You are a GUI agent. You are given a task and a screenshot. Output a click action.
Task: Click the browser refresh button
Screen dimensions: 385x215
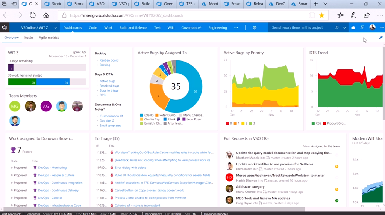[x=33, y=15]
